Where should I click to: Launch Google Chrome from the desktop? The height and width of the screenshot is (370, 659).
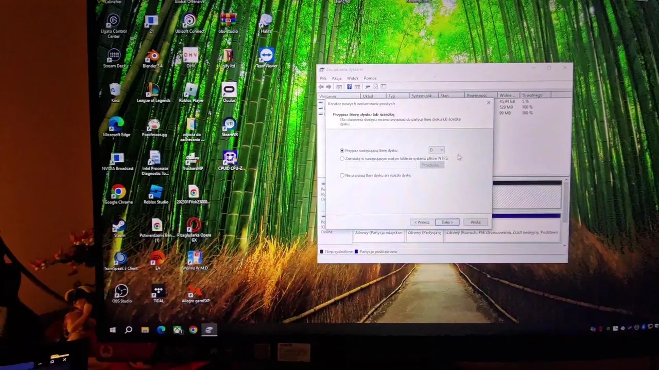pos(118,195)
